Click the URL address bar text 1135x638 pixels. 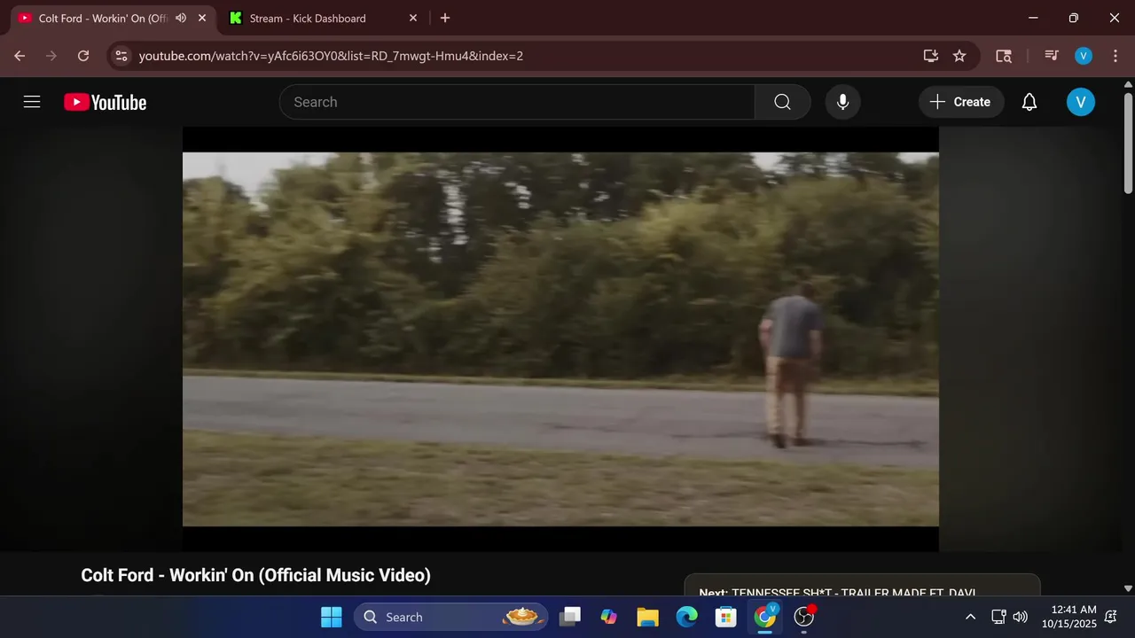(331, 56)
